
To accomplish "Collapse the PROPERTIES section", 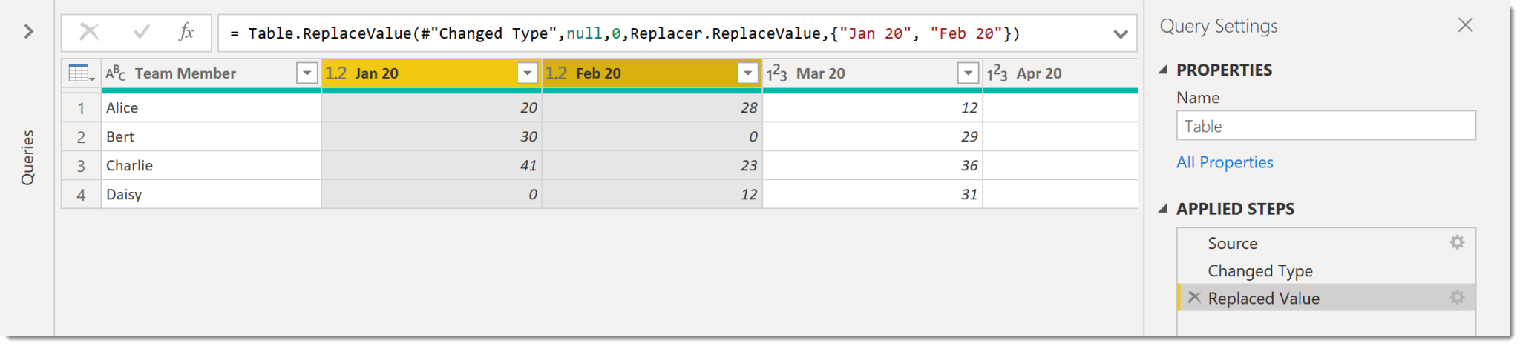I will pos(1163,70).
